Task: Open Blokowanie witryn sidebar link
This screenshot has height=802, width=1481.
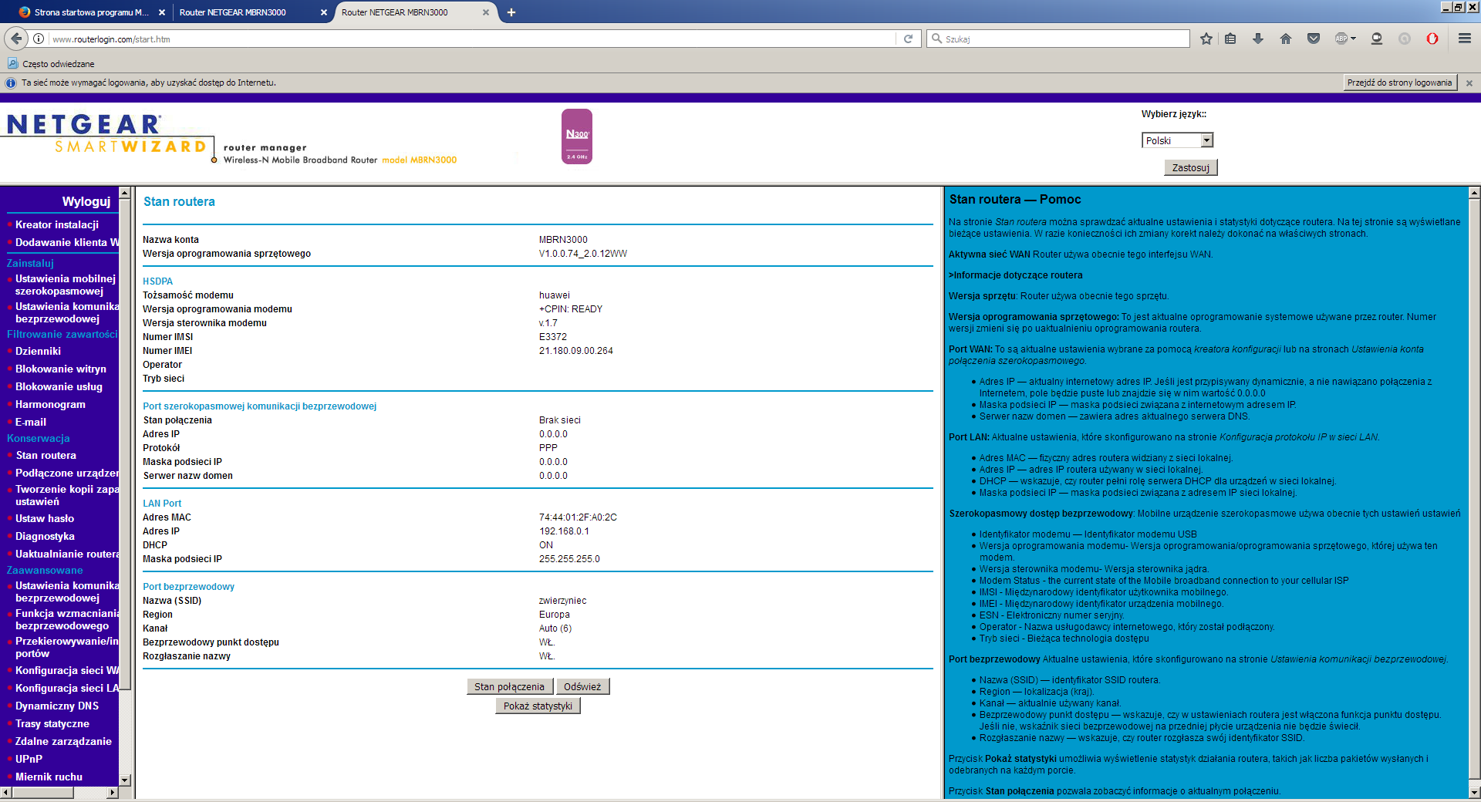Action: 61,369
